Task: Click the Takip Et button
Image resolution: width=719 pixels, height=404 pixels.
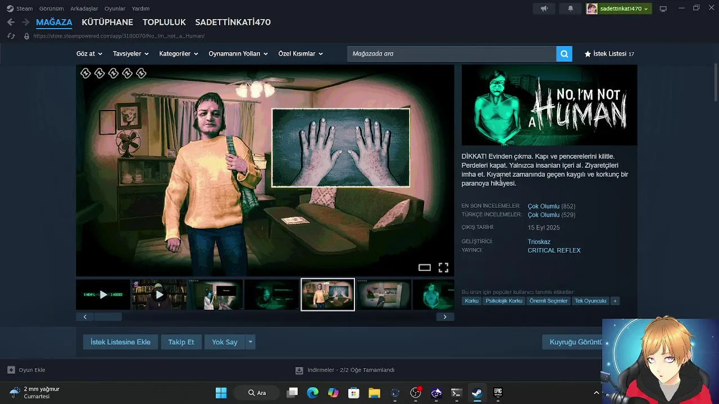Action: point(181,342)
